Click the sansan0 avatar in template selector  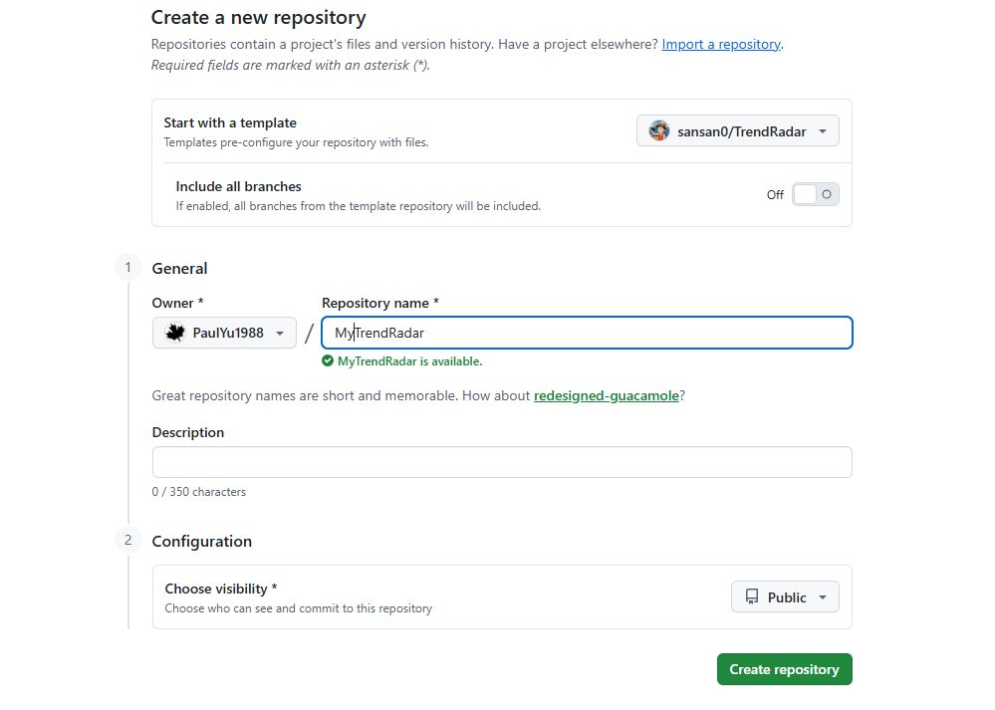(x=659, y=131)
